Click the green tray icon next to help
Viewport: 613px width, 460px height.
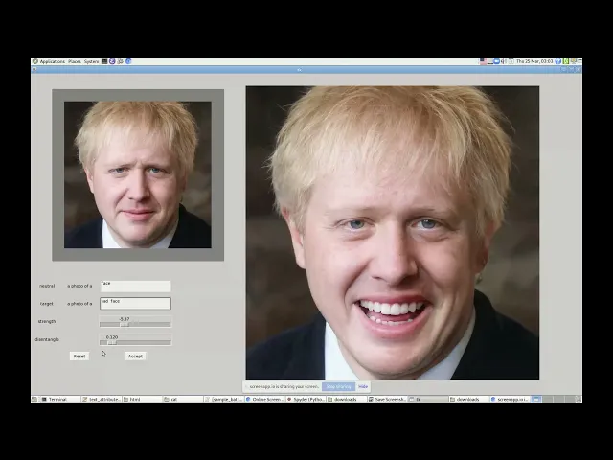pos(566,61)
